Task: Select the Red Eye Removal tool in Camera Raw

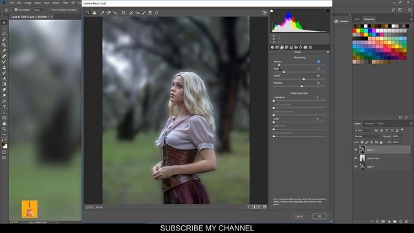Action: 138,13
